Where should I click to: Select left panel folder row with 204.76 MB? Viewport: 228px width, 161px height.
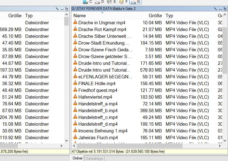click(32, 117)
